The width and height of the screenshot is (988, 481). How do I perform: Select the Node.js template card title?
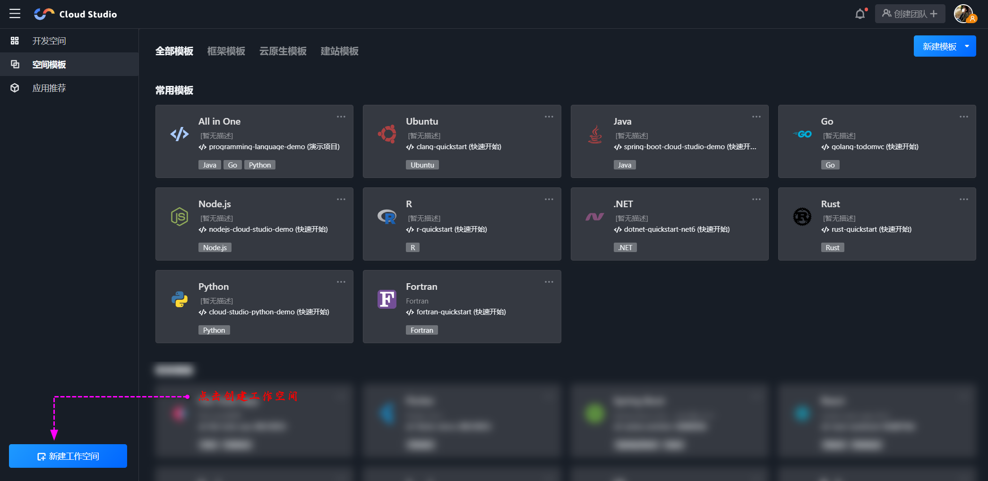tap(215, 204)
